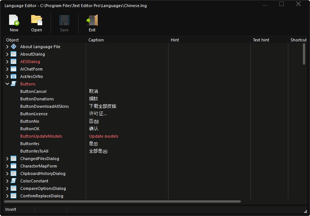Click the ChangedFilesDialog form icon
This screenshot has width=310, height=216.
click(13, 159)
